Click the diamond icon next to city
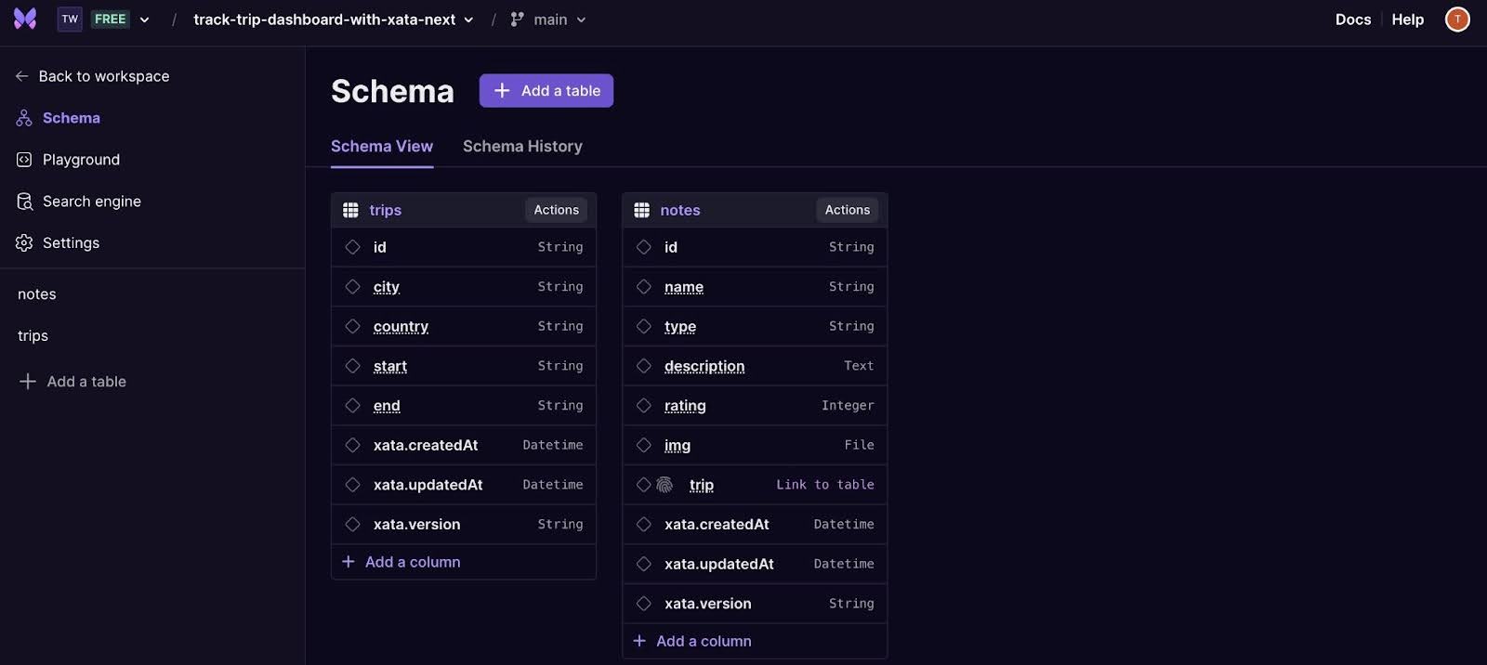The width and height of the screenshot is (1487, 665). click(x=352, y=287)
